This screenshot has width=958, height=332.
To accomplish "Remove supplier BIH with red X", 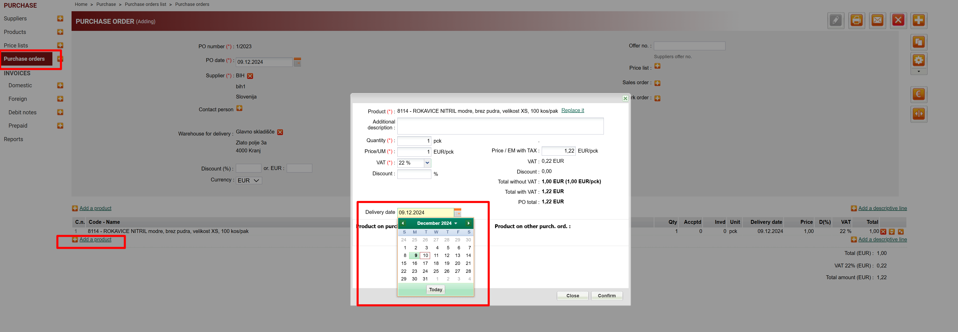I will 250,76.
